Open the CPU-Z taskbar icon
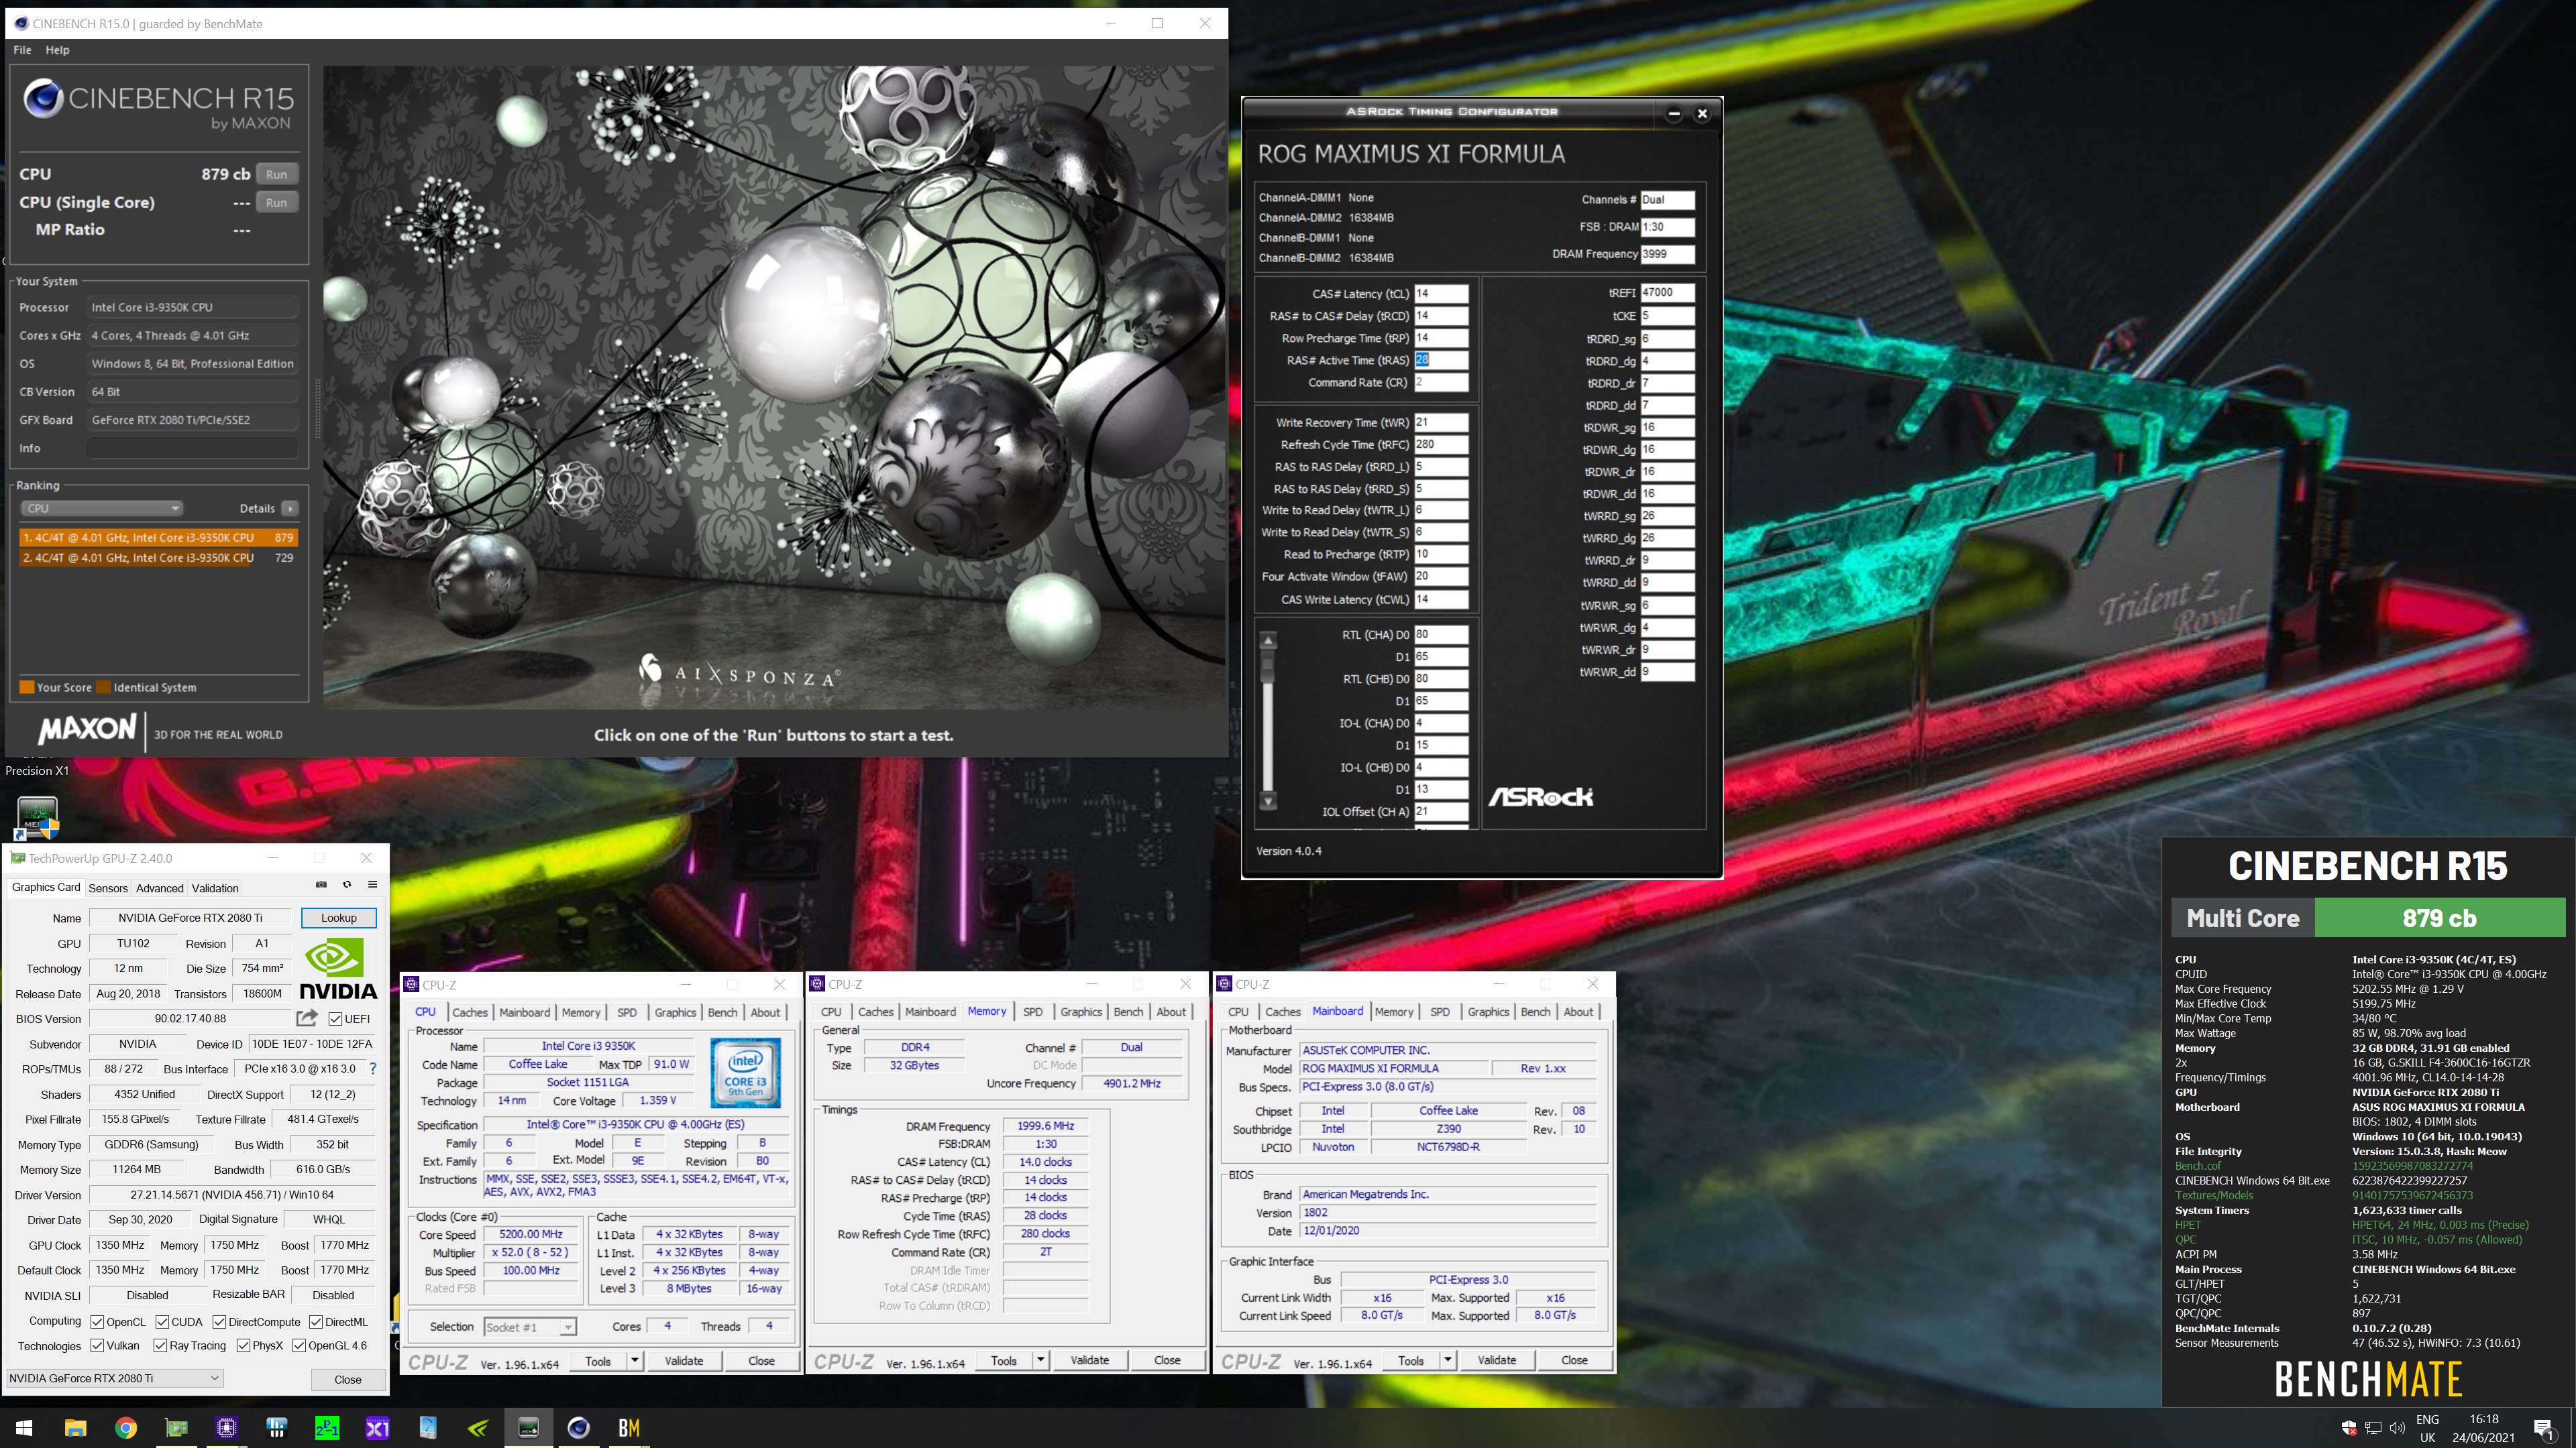This screenshot has height=1448, width=2576. click(226, 1428)
